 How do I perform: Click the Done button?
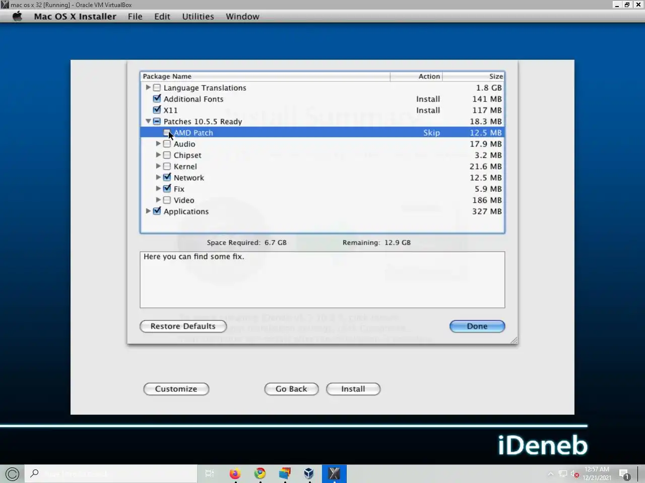pos(477,326)
